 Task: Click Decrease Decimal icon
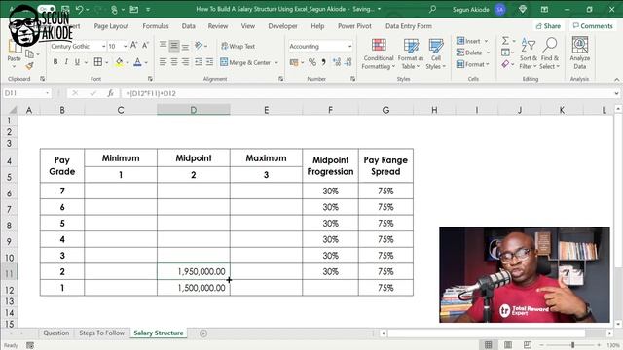click(x=348, y=62)
